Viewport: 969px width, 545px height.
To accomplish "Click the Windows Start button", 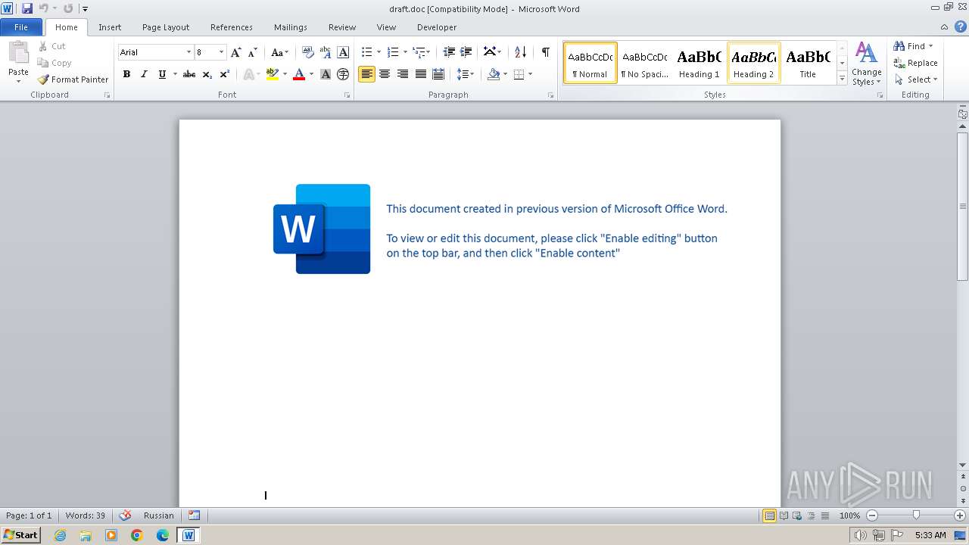I will 20,535.
